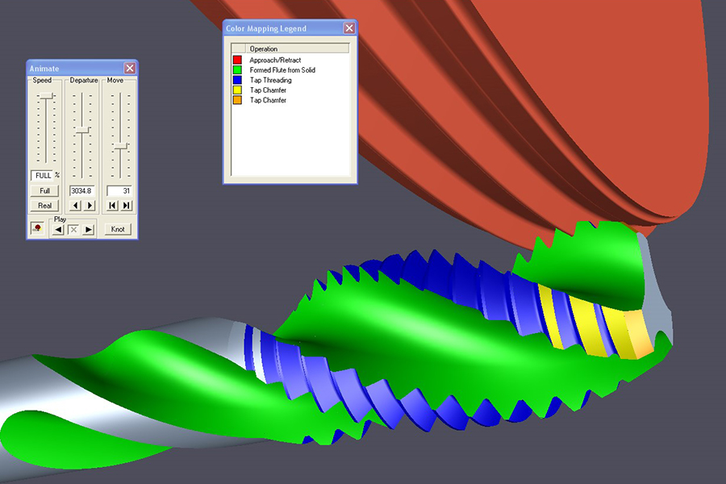726x484 pixels.
Task: Click the Move slider handle
Action: pyautogui.click(x=120, y=146)
